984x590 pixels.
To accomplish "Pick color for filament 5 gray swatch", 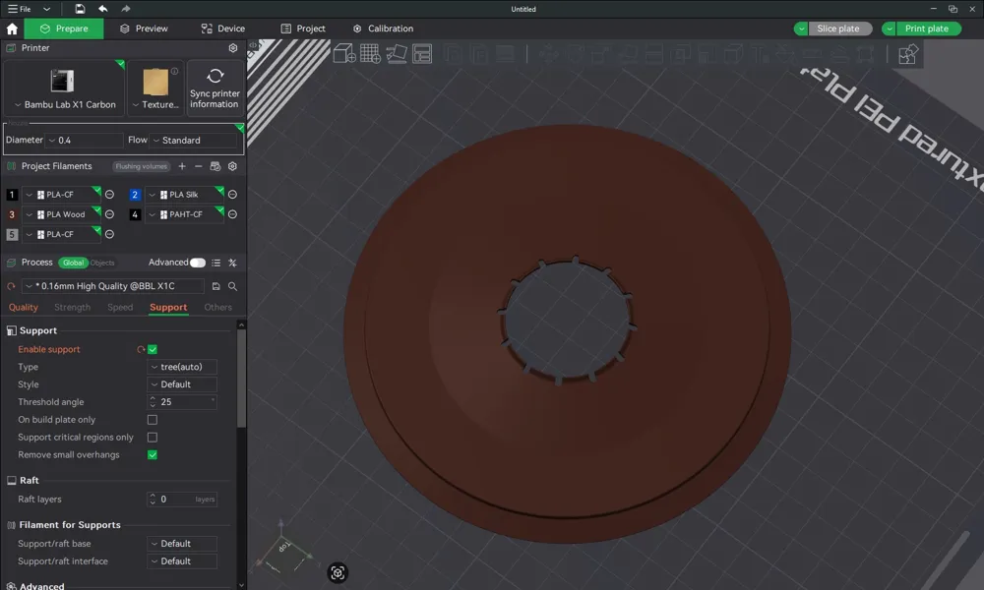I will click(x=12, y=234).
